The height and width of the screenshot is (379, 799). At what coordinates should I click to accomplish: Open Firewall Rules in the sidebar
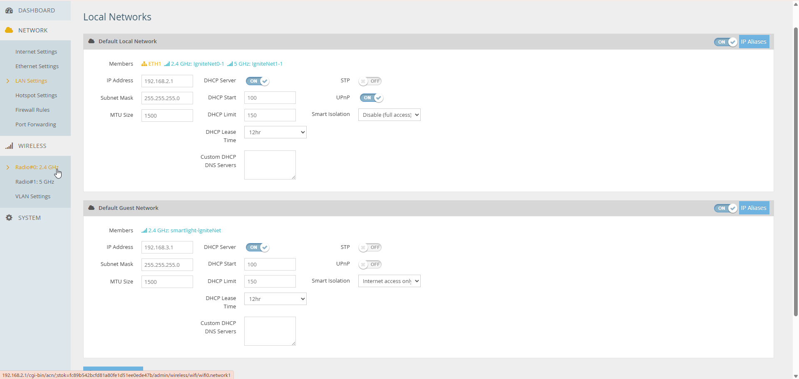(x=32, y=110)
